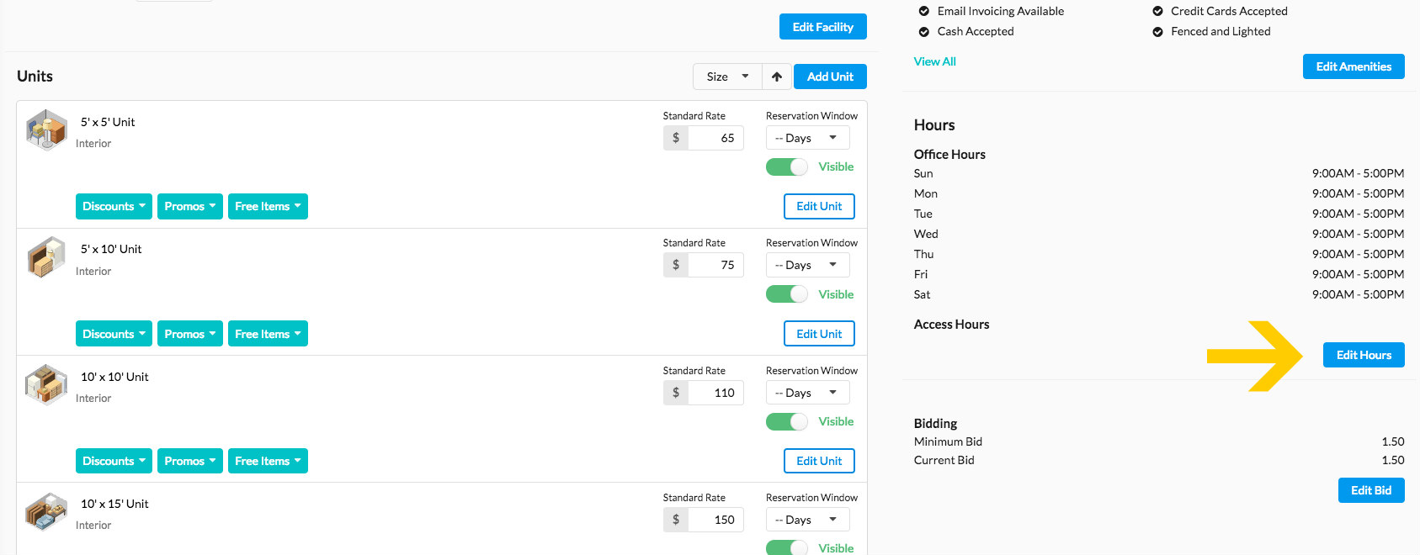Image resolution: width=1420 pixels, height=555 pixels.
Task: Click the Standard Rate field showing 65
Action: click(715, 138)
